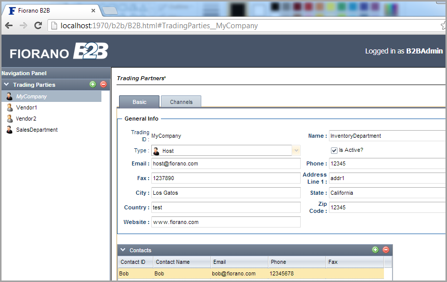The image size is (447, 282).
Task: Click the Address Line 1 field addr1
Action: (x=387, y=178)
